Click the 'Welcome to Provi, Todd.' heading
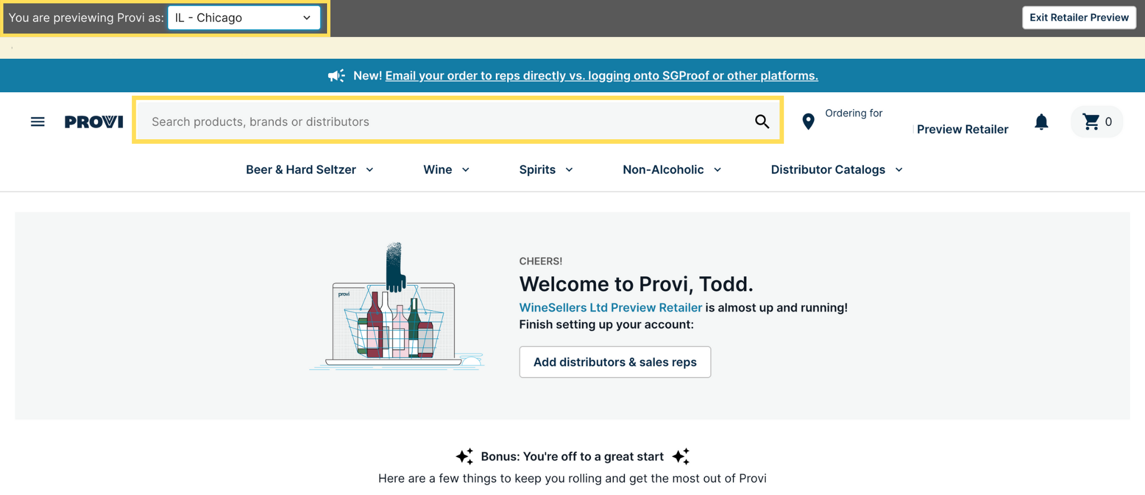 [636, 284]
